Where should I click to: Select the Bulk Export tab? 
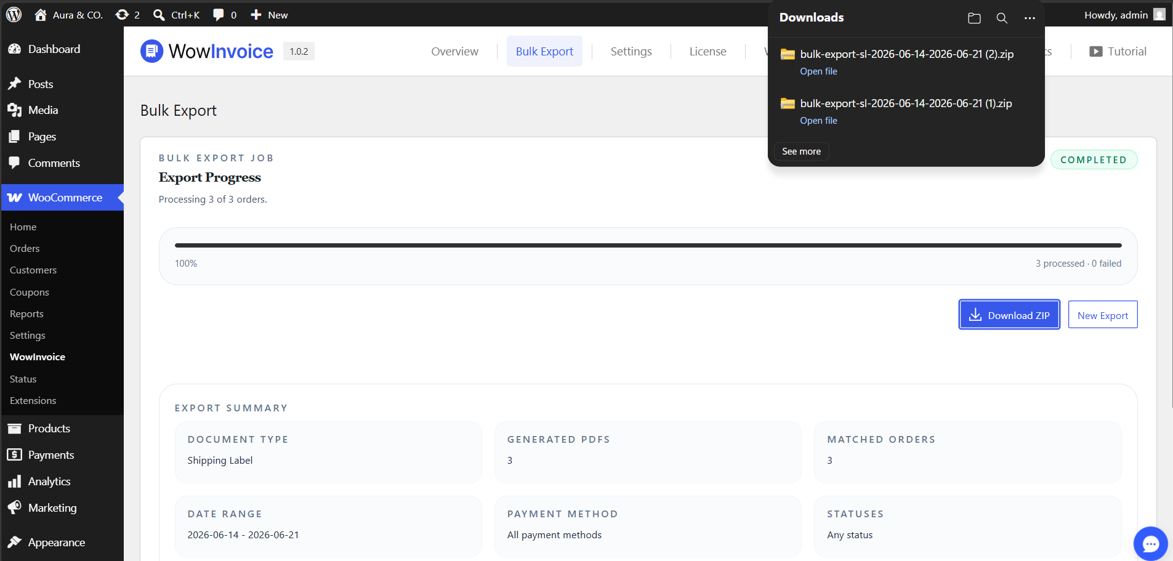tap(544, 52)
